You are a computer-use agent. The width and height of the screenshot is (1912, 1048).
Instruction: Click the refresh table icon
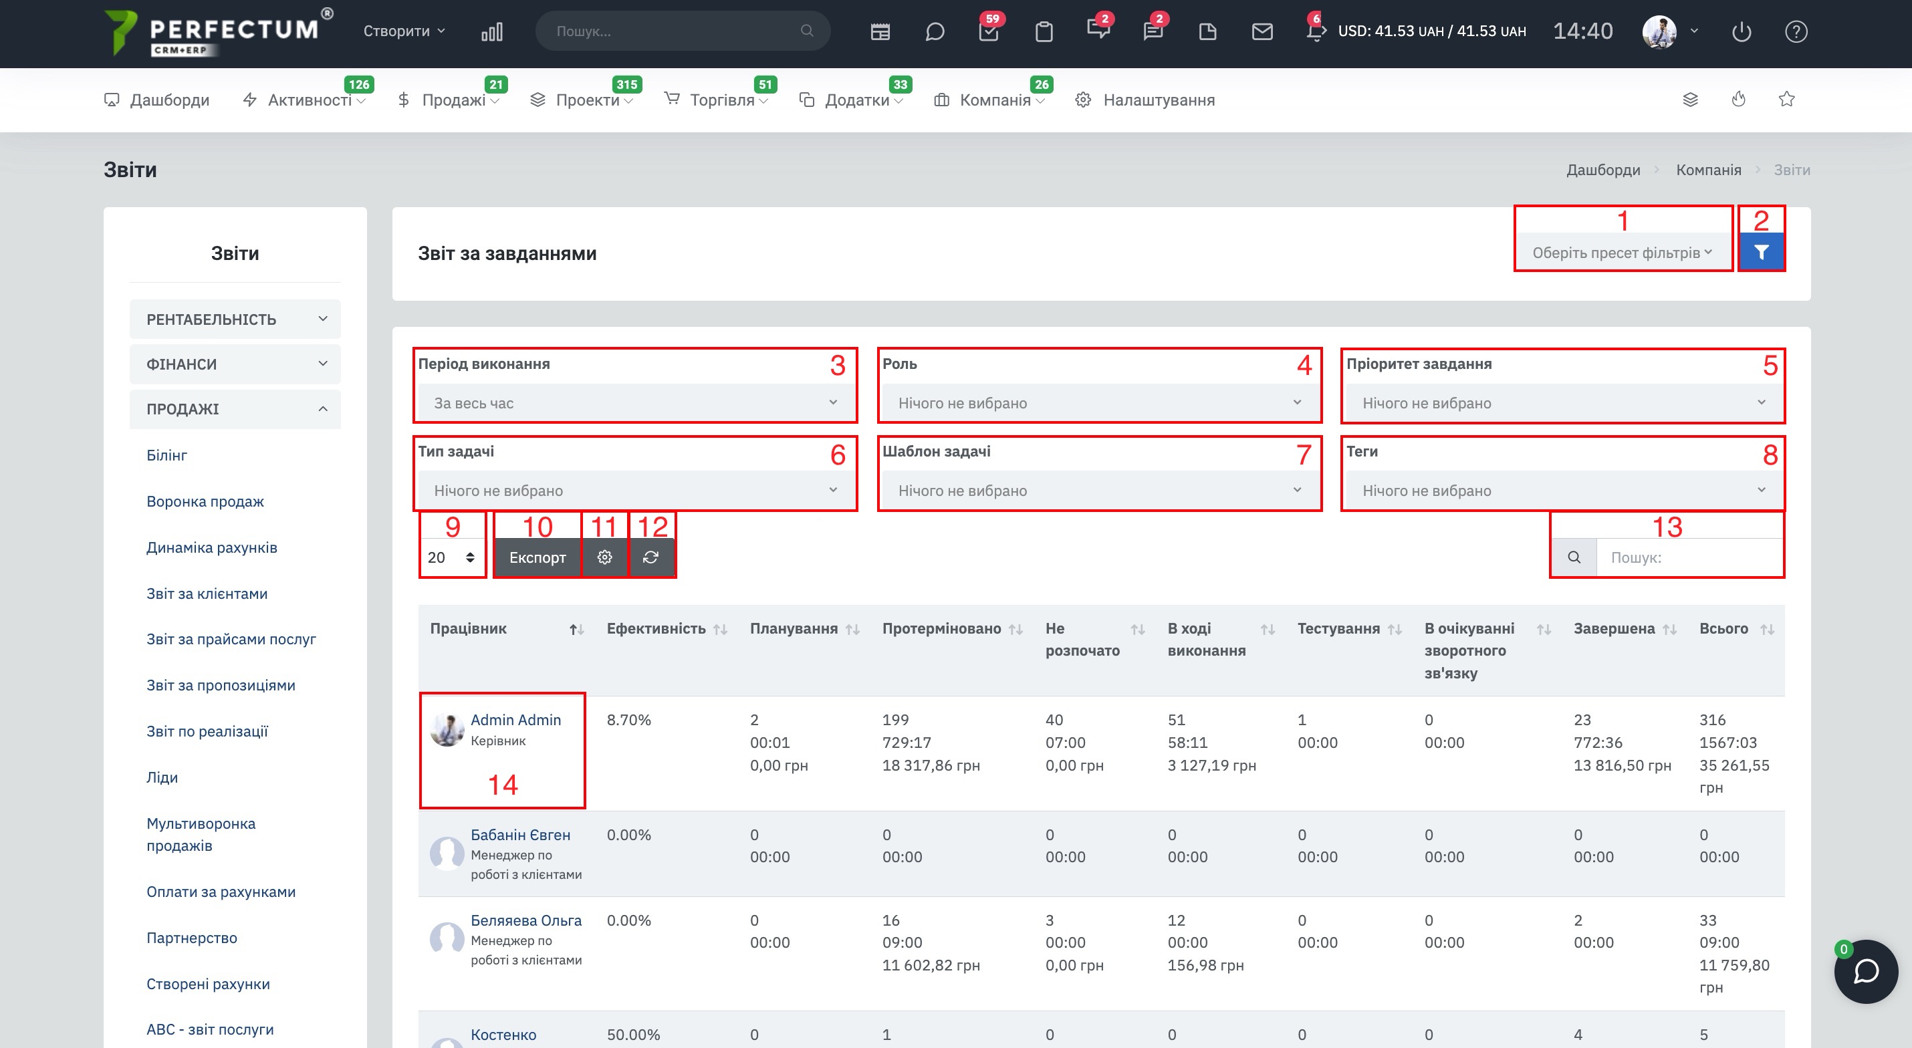pos(651,557)
